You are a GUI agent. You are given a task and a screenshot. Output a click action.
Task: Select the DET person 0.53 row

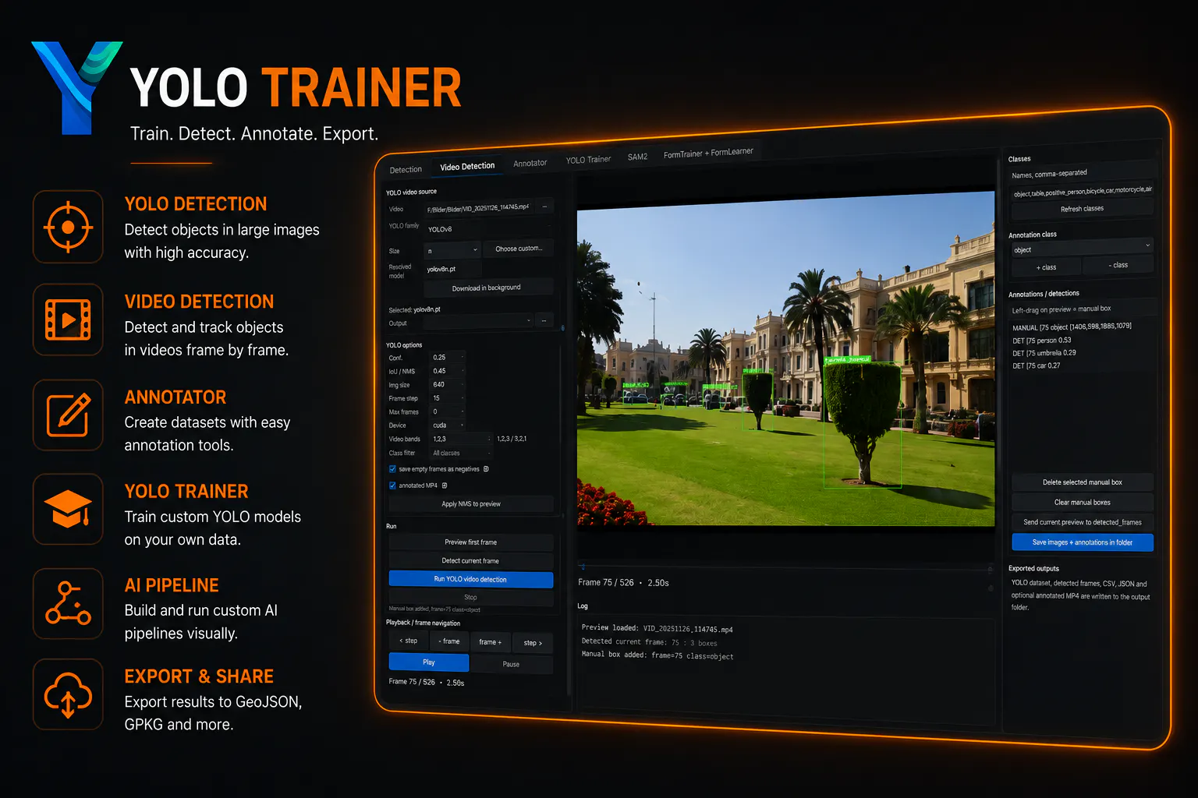coord(1042,341)
